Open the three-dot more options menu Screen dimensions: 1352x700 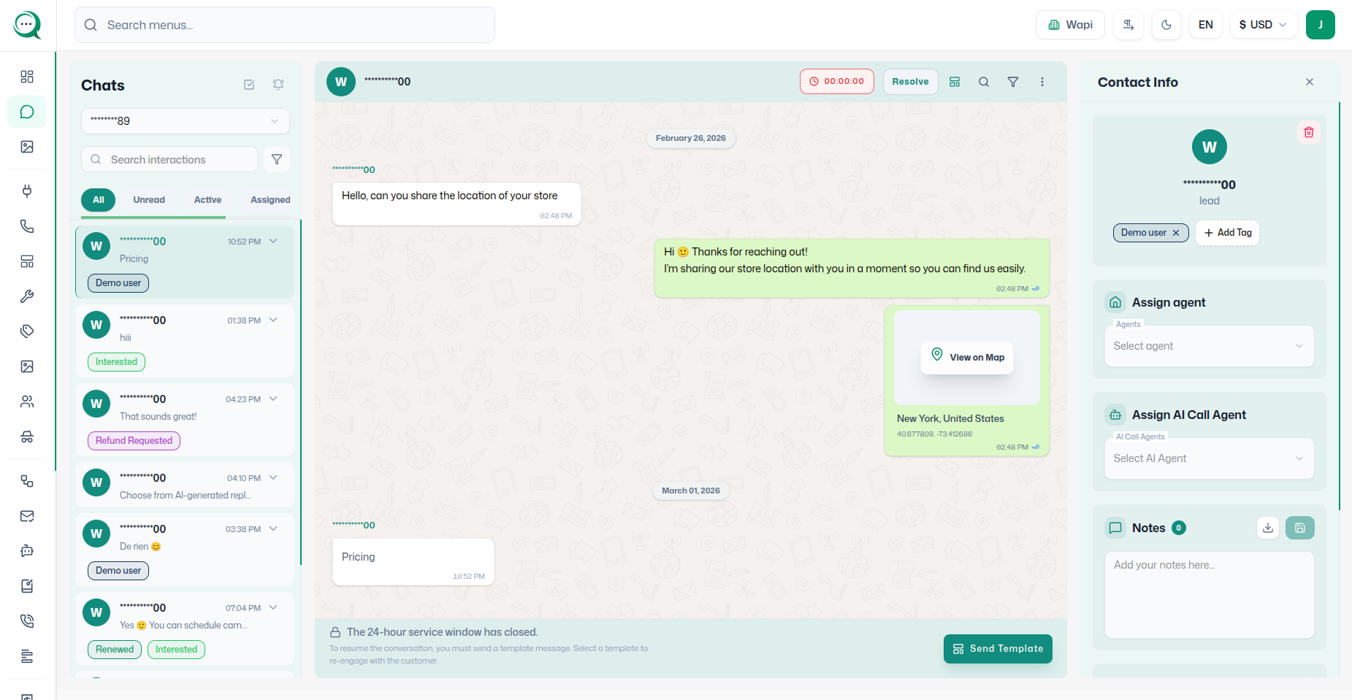tap(1042, 82)
